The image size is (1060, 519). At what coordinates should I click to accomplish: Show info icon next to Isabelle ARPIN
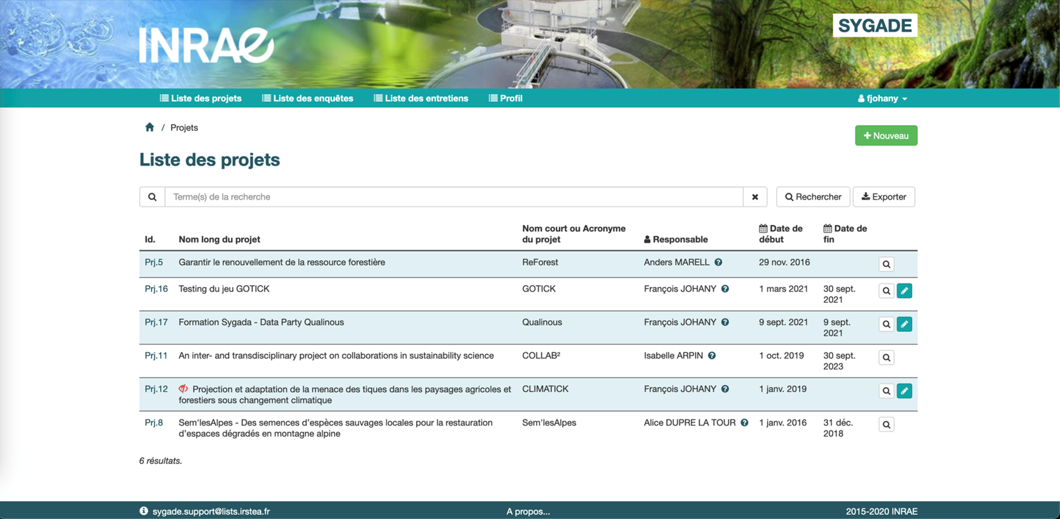tap(712, 356)
